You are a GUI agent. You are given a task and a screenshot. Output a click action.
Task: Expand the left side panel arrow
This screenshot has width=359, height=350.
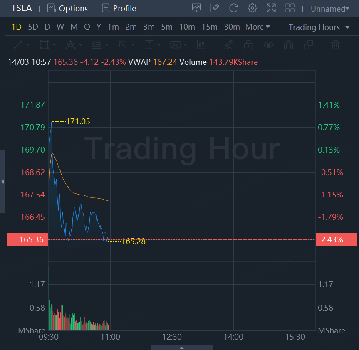coord(2,182)
